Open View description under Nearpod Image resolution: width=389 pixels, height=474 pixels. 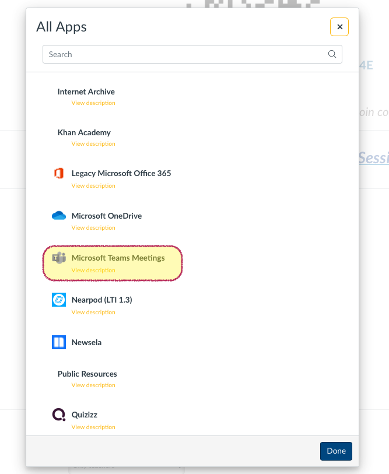click(x=93, y=313)
